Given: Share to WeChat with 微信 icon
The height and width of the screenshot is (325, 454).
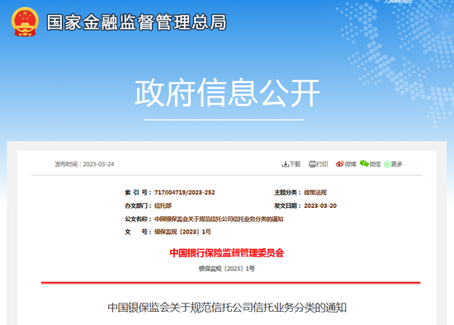Looking at the screenshot, I should click(x=371, y=164).
